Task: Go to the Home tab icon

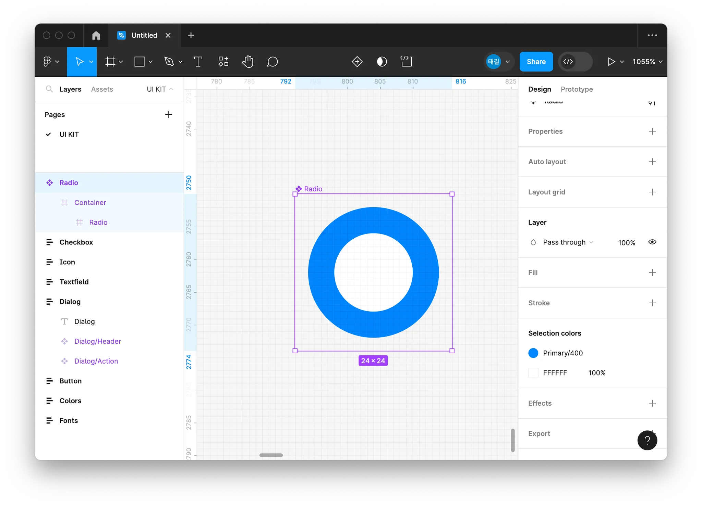Action: click(x=96, y=35)
